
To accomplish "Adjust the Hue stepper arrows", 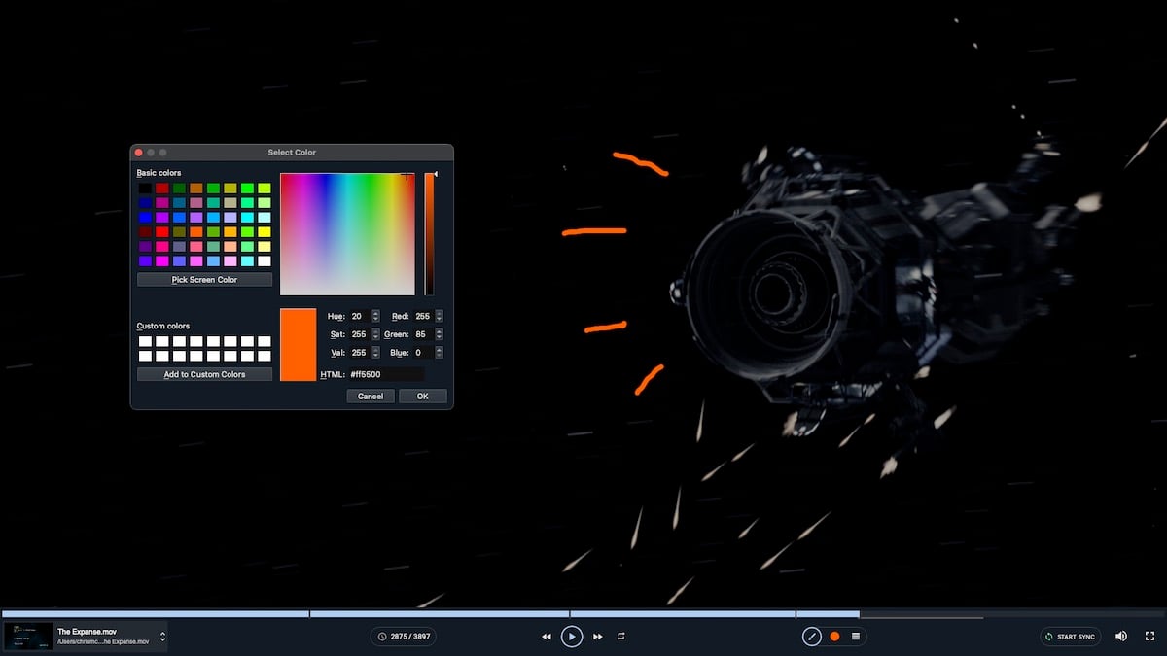I will [x=375, y=317].
